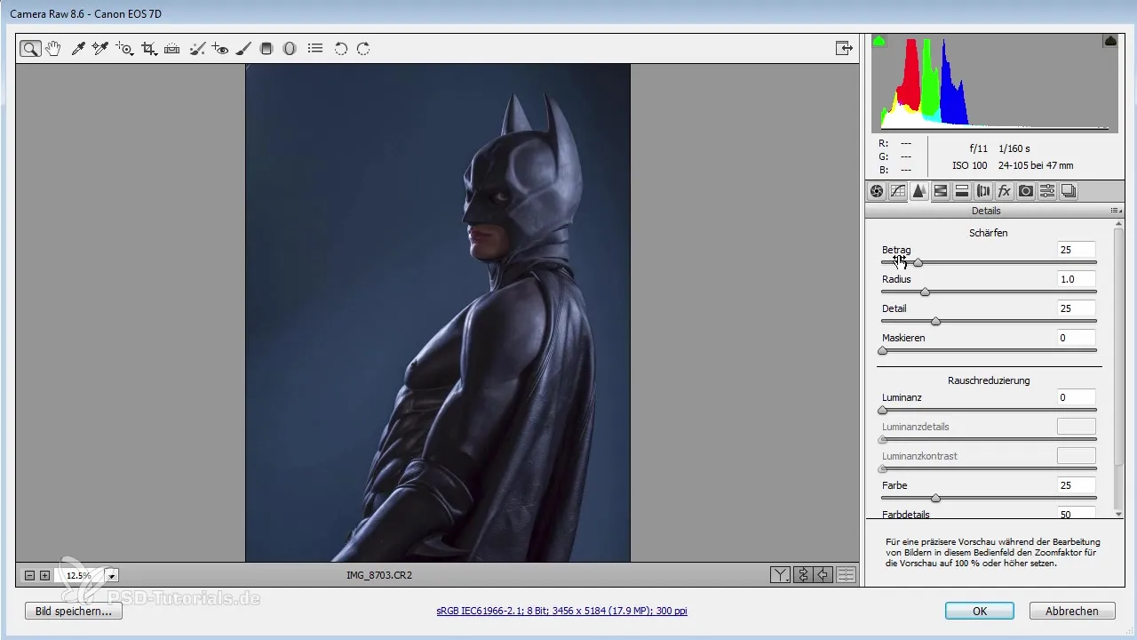Zoom in with the plus button
The height and width of the screenshot is (640, 1137).
45,575
